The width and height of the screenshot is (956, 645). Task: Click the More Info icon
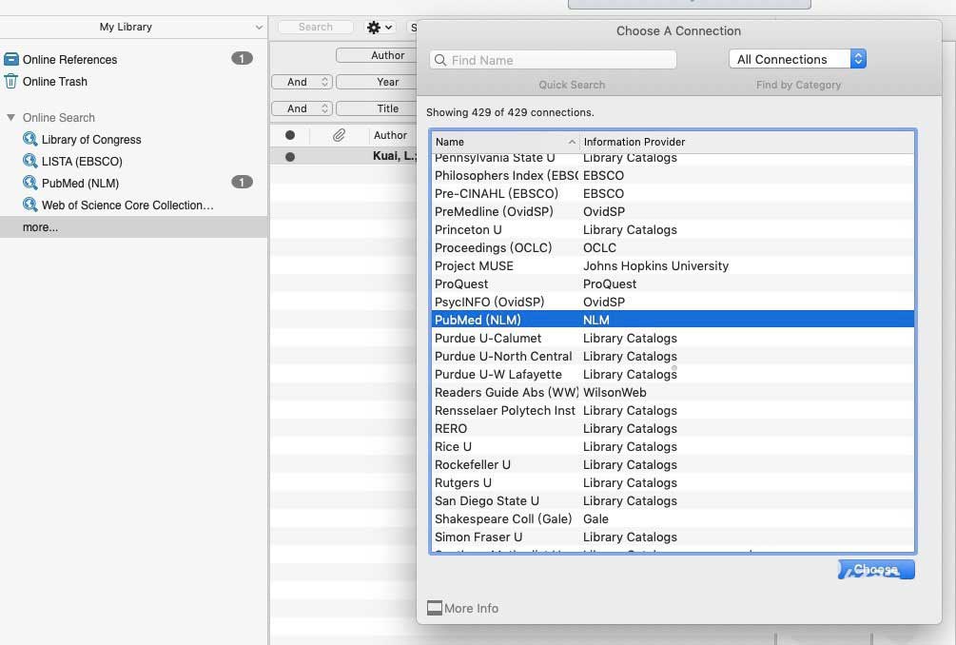(x=435, y=608)
